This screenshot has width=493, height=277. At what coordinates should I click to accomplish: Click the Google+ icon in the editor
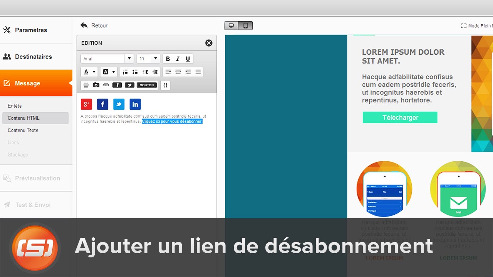pyautogui.click(x=86, y=104)
